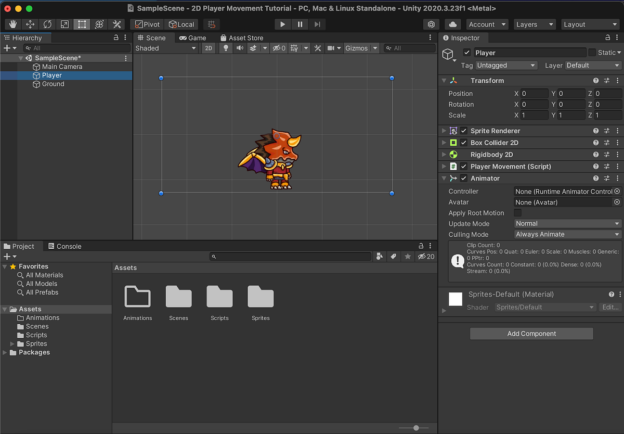Activate the Rotate tool
Image resolution: width=624 pixels, height=434 pixels.
coord(47,24)
